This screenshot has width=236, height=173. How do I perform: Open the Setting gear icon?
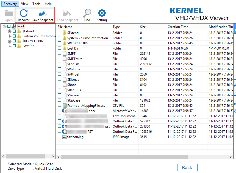[x=102, y=13]
